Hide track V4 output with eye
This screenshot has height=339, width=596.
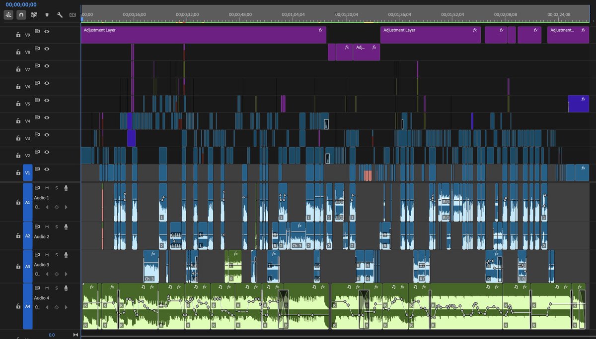(x=47, y=117)
